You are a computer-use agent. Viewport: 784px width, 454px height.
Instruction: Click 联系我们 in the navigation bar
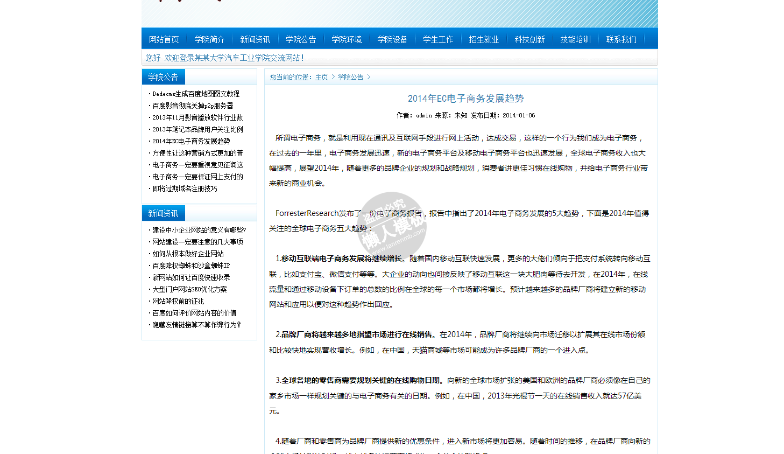pos(621,39)
